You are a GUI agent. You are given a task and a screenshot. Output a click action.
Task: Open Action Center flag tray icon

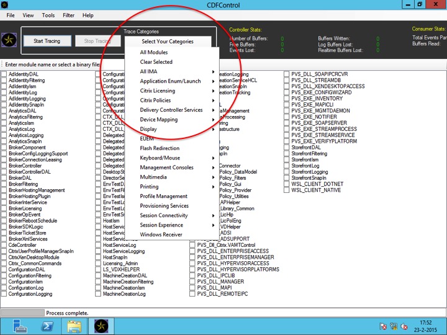pos(383,326)
